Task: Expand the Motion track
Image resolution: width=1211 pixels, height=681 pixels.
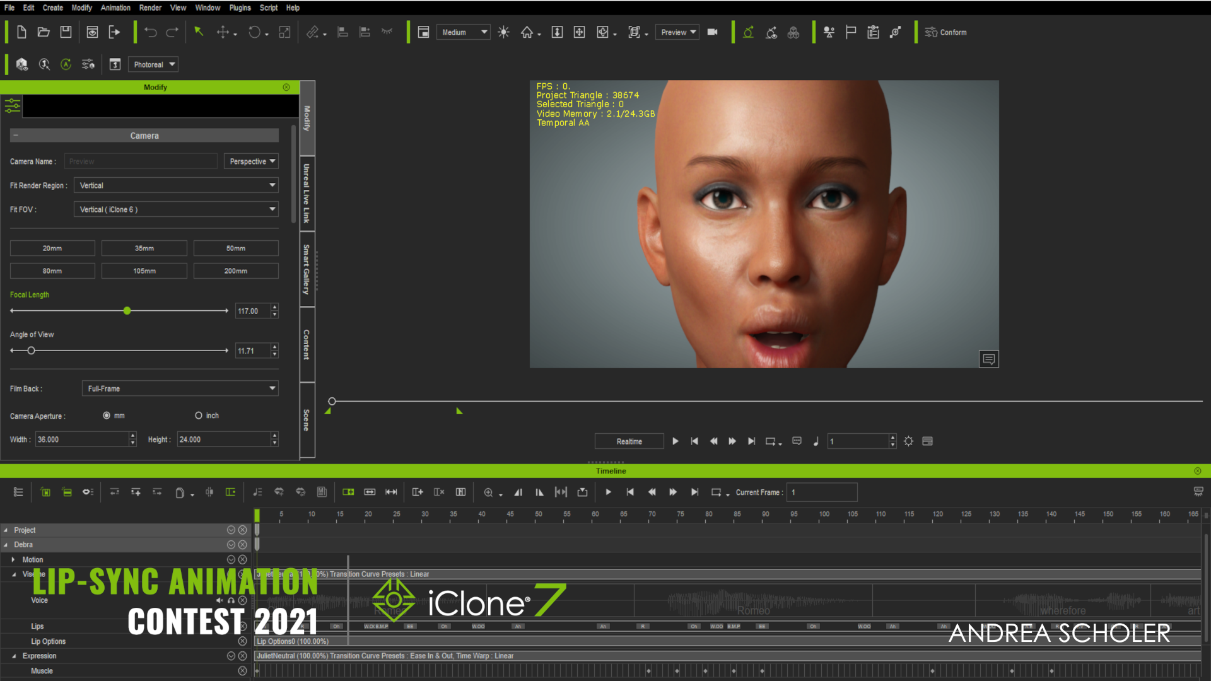Action: (x=13, y=560)
